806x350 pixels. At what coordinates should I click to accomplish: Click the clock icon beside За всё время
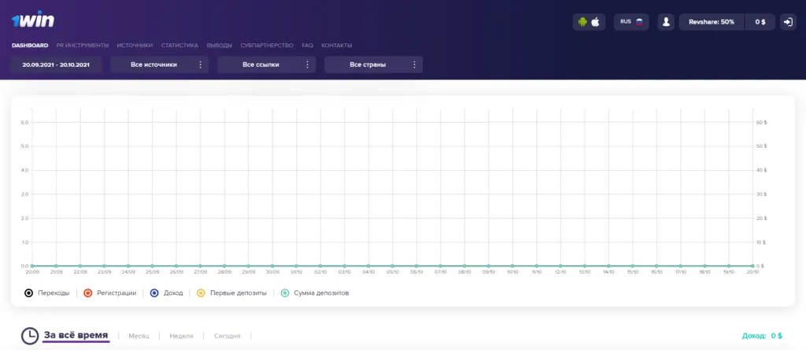point(30,336)
